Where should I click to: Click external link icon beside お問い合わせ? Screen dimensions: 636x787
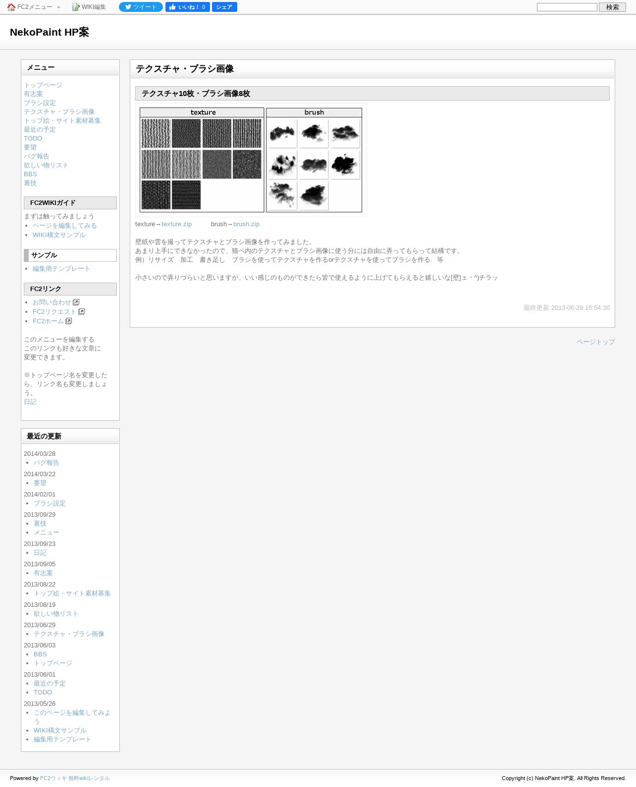pyautogui.click(x=76, y=302)
